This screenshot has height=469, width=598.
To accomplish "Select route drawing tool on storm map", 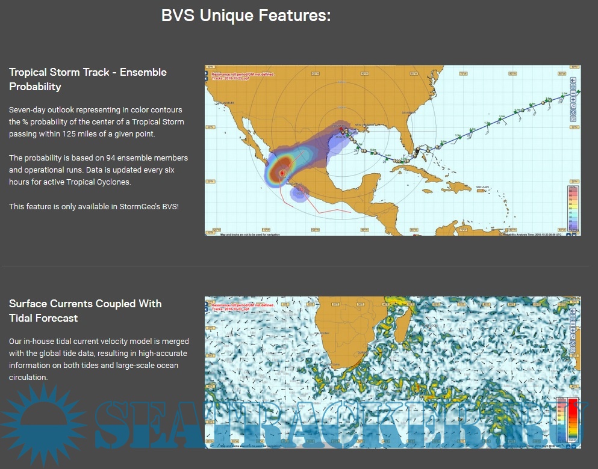I will [573, 106].
